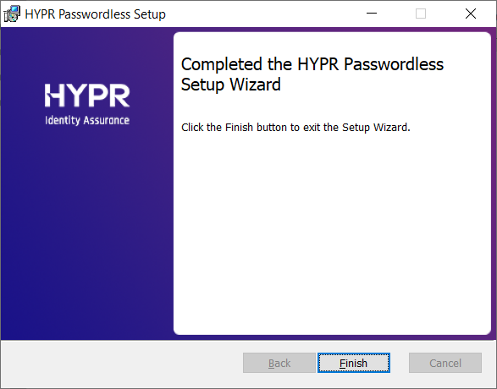Click the word Passwordless in the heading

click(x=394, y=64)
